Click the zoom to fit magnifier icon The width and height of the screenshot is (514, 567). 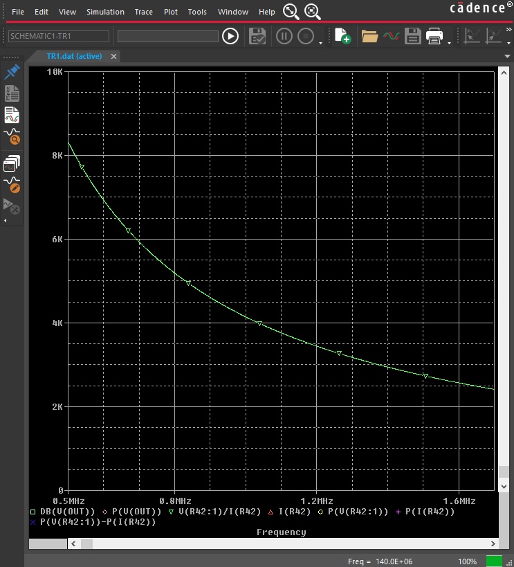(x=291, y=12)
